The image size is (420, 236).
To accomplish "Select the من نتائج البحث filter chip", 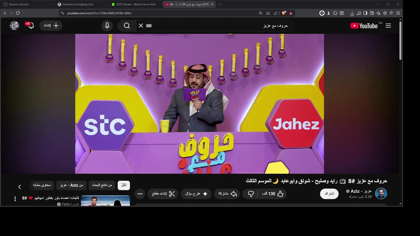I will point(102,185).
